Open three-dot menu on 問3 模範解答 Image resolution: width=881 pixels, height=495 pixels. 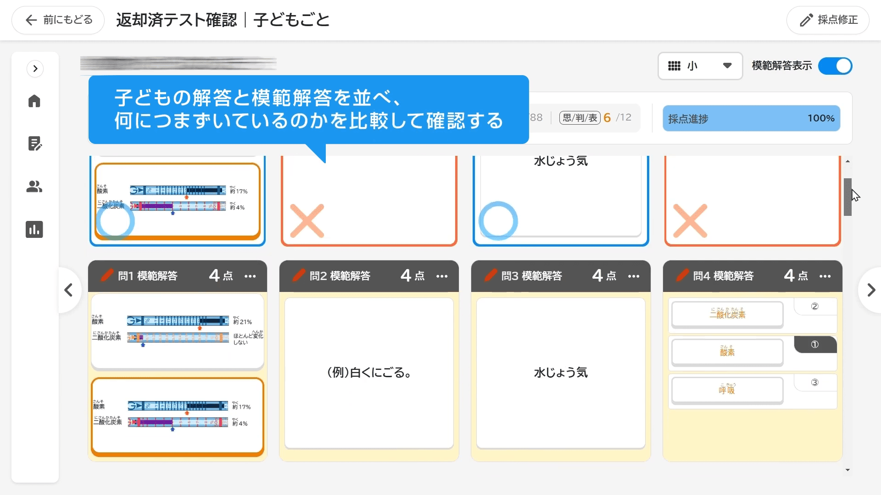pos(634,276)
